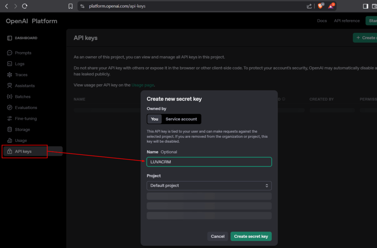Open the Usage page link
Viewport: 377px width, 248px height.
[142, 85]
